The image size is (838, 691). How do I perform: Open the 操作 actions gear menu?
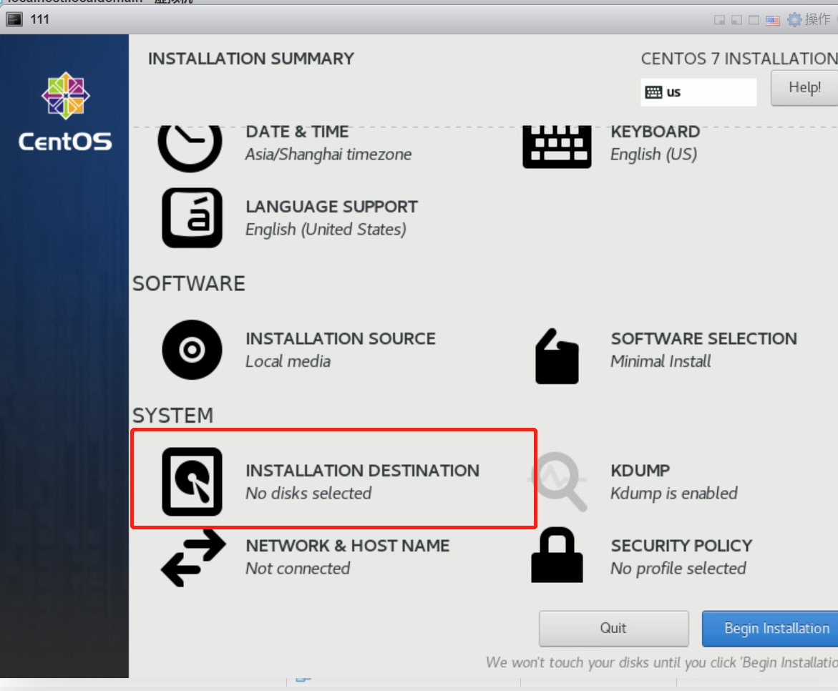(809, 19)
